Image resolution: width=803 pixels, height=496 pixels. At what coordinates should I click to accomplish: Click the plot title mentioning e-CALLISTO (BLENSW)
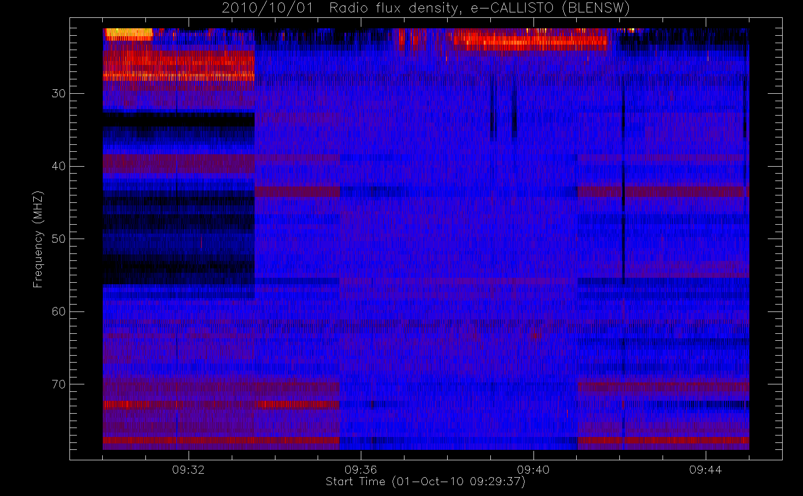click(x=426, y=8)
